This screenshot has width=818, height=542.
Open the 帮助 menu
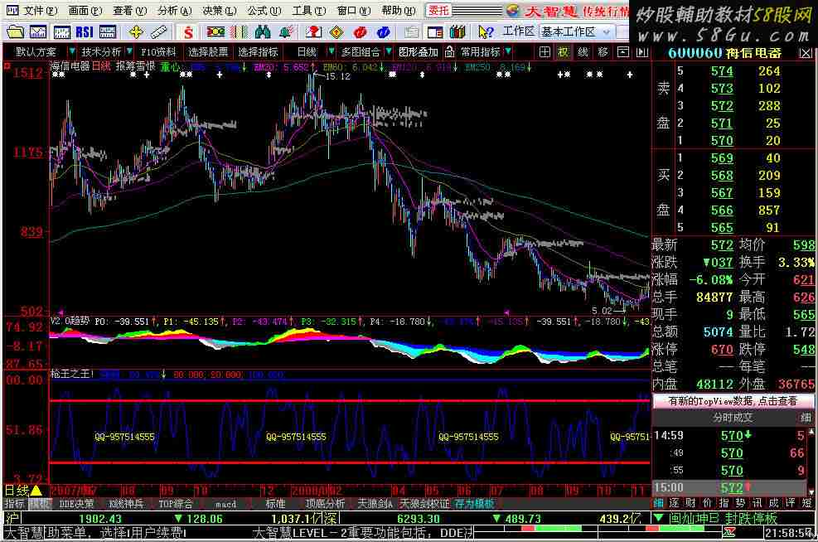(x=399, y=11)
